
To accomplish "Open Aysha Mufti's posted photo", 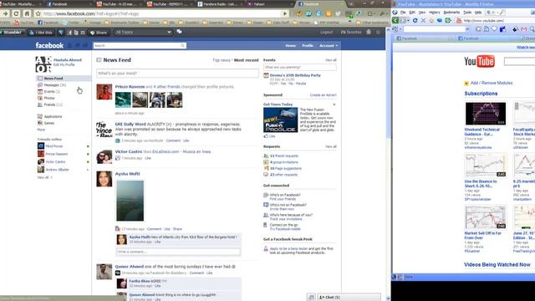I will tap(130, 201).
